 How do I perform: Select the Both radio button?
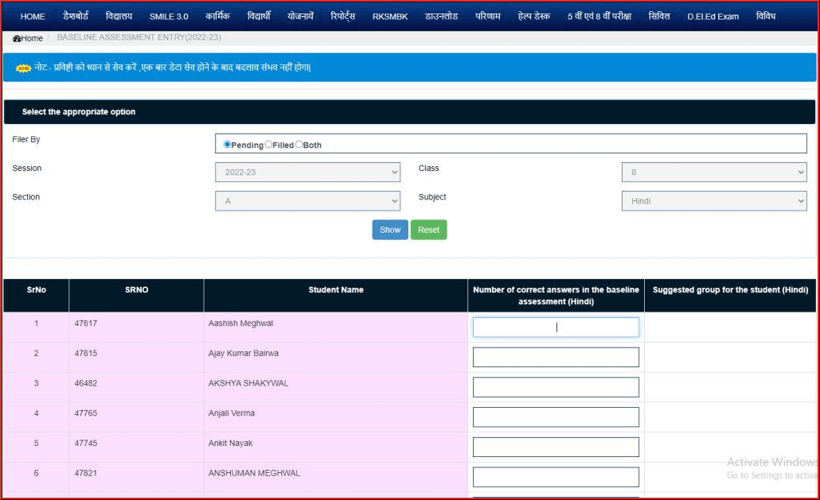(x=299, y=145)
